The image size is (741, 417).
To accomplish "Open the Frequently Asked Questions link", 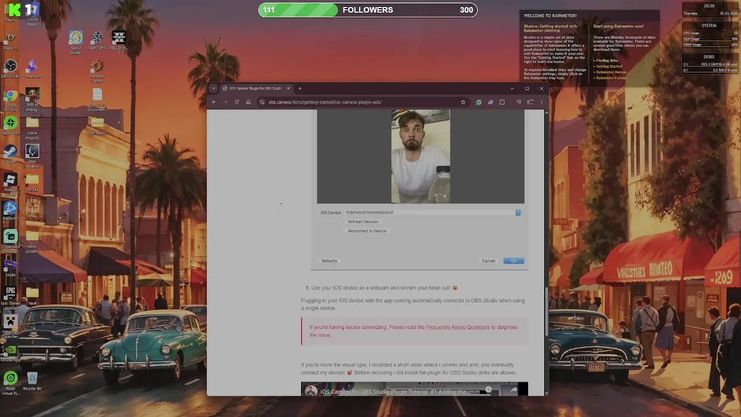I will click(x=458, y=327).
